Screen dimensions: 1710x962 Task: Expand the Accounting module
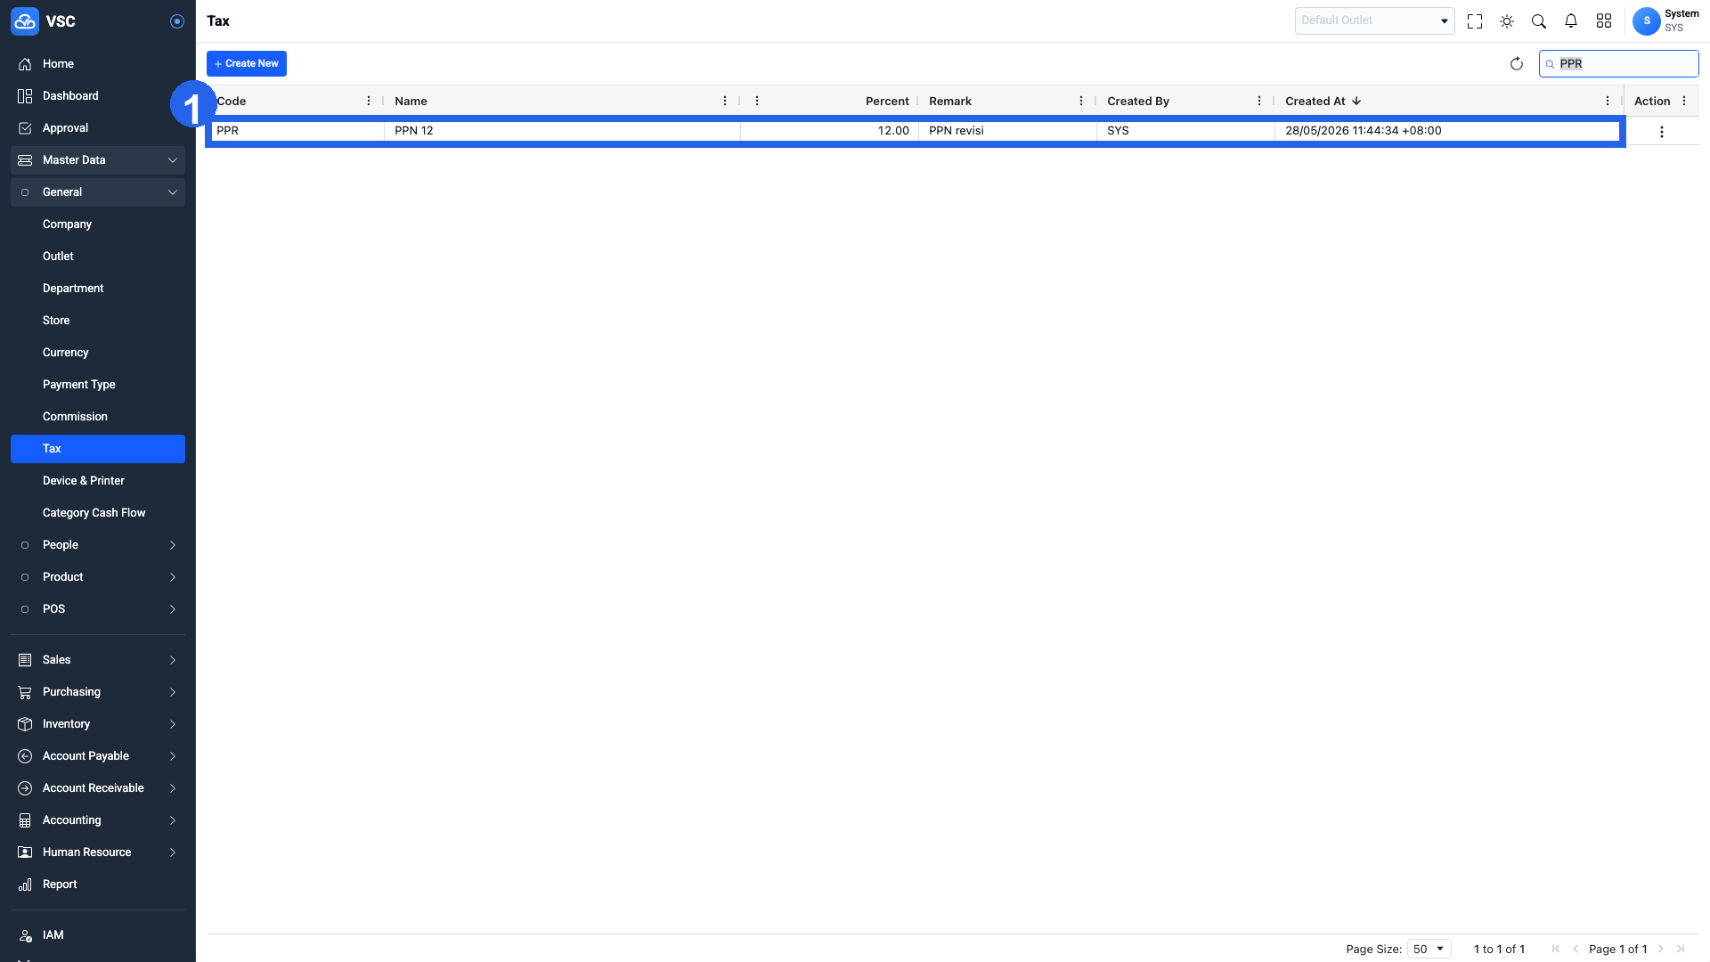98,820
